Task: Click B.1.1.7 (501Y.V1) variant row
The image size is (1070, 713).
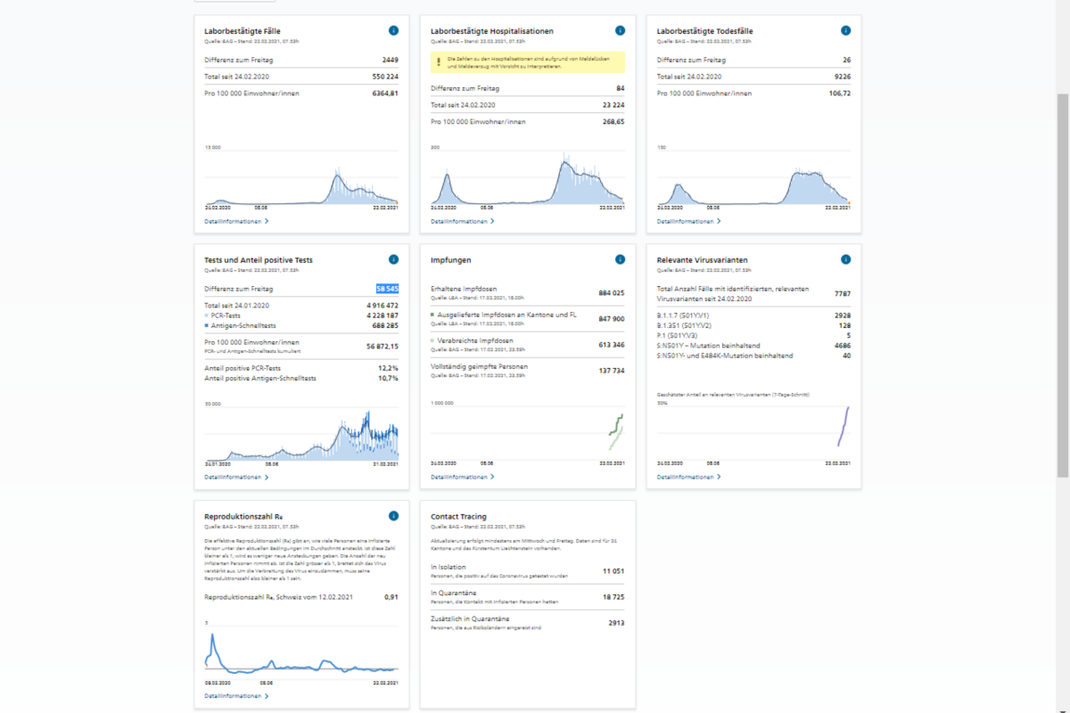Action: tap(754, 316)
